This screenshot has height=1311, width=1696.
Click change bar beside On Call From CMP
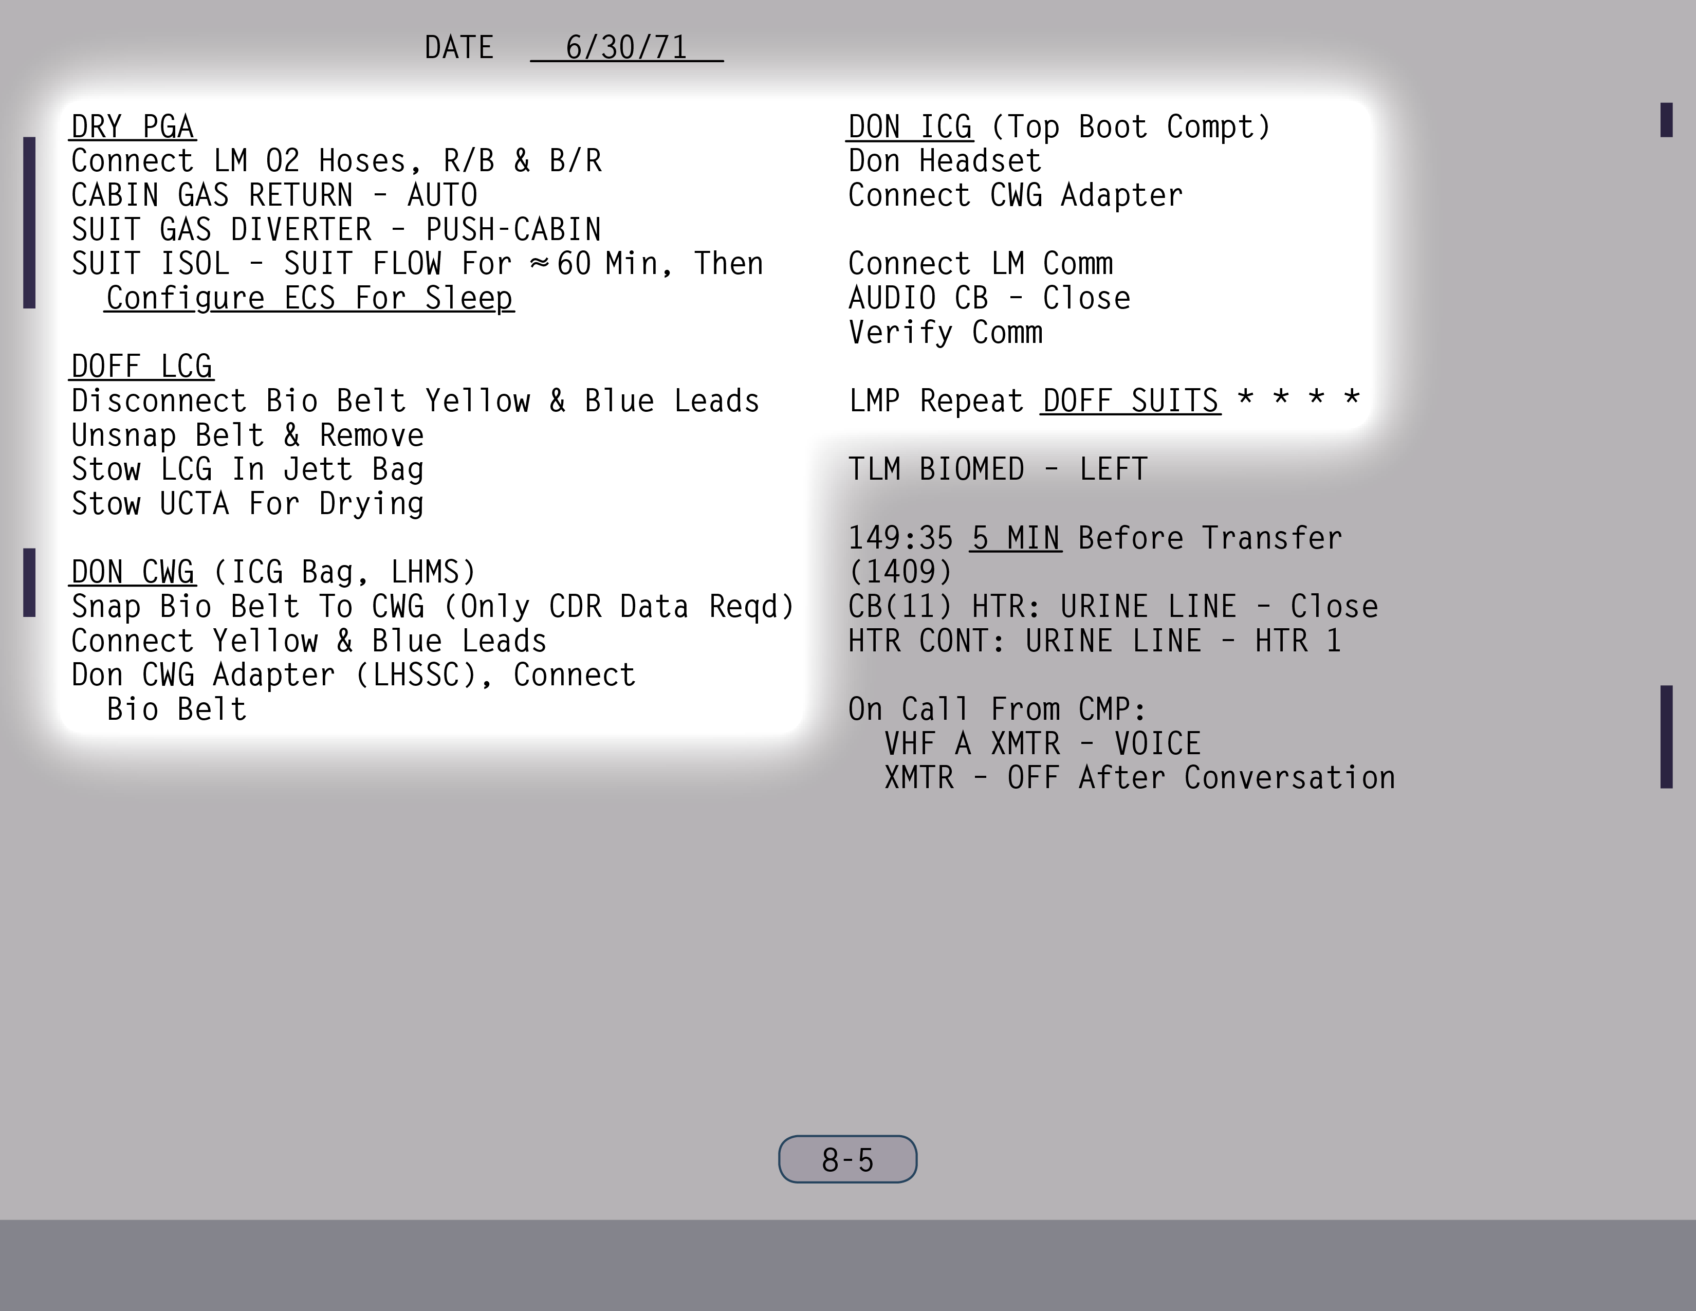click(1666, 736)
